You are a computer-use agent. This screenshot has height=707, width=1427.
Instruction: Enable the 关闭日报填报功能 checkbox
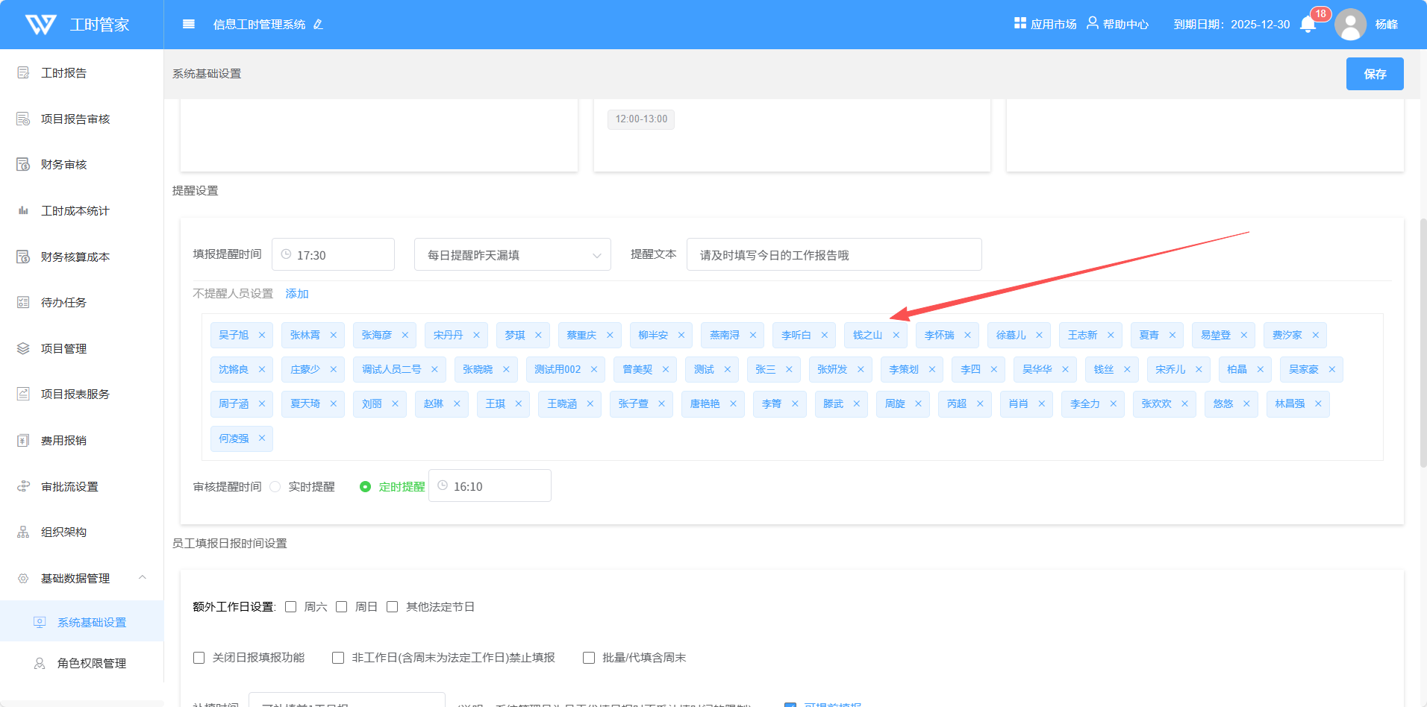(x=199, y=657)
